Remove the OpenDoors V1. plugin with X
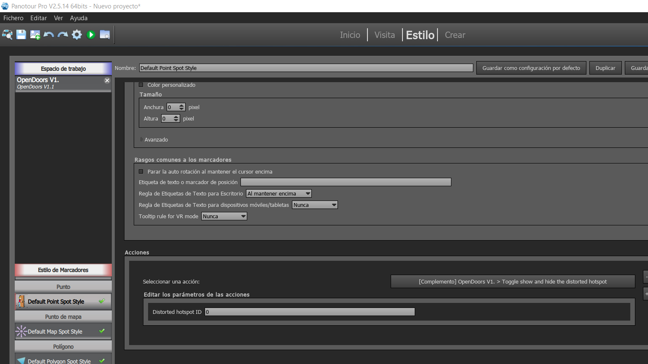648x364 pixels. 107,80
